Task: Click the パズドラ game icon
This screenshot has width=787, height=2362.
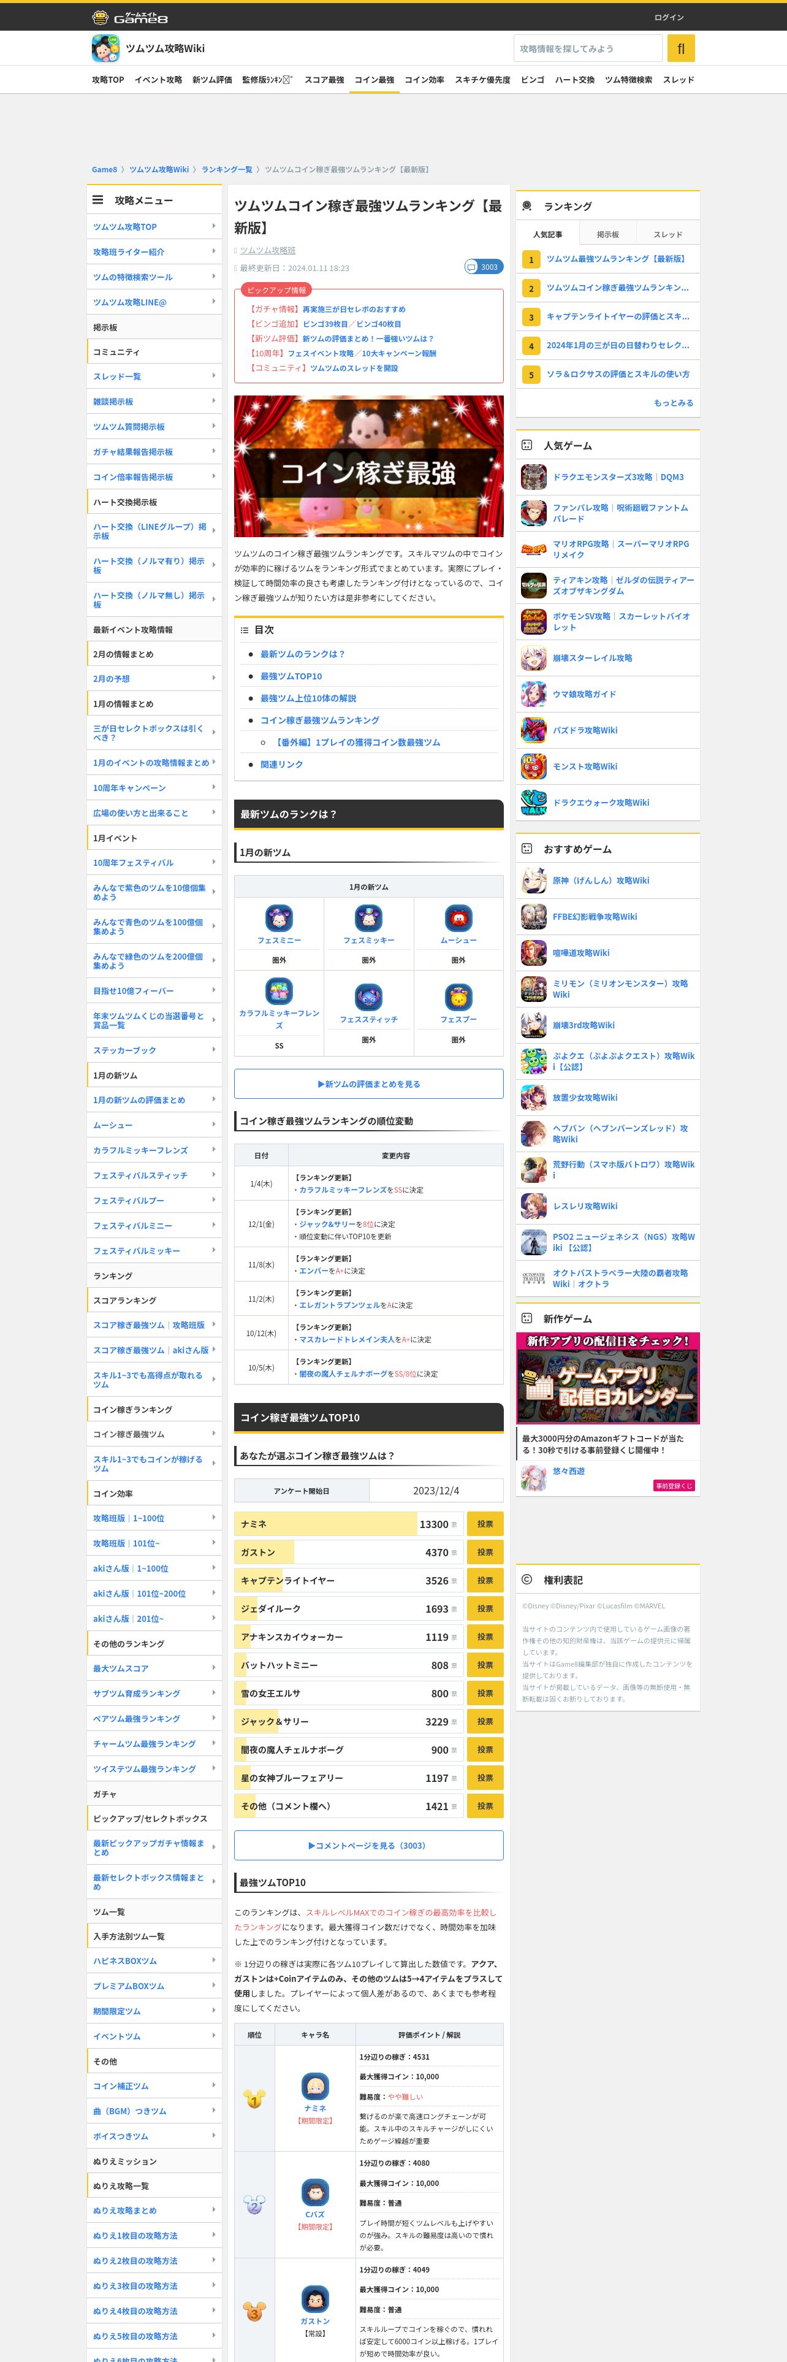Action: point(533,730)
